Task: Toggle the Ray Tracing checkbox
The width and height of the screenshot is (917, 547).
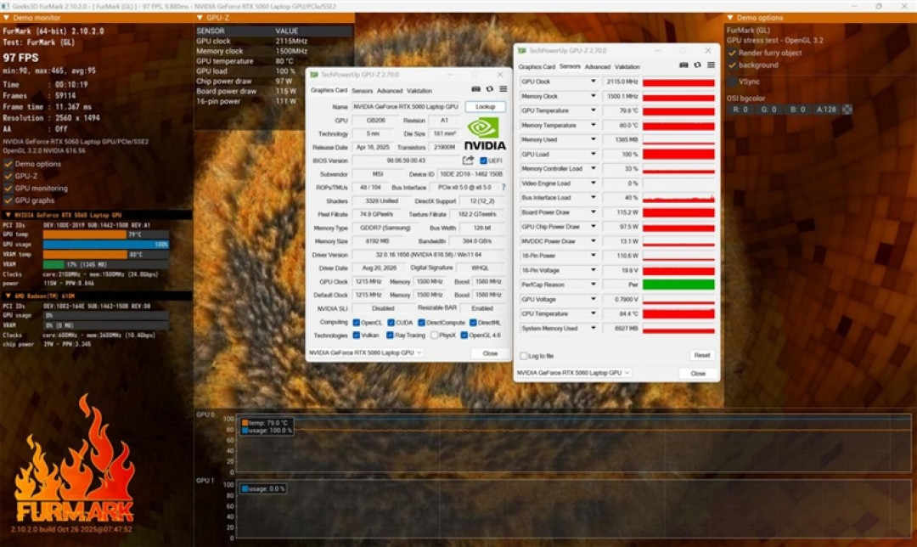Action: [390, 336]
